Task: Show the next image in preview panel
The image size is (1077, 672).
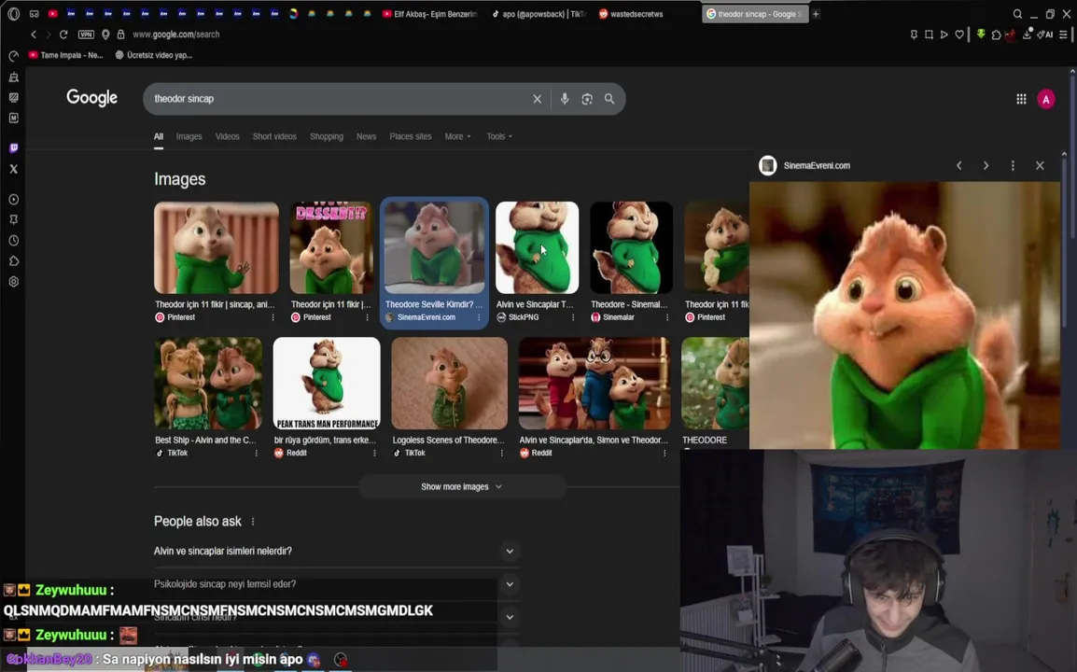Action: click(x=986, y=165)
